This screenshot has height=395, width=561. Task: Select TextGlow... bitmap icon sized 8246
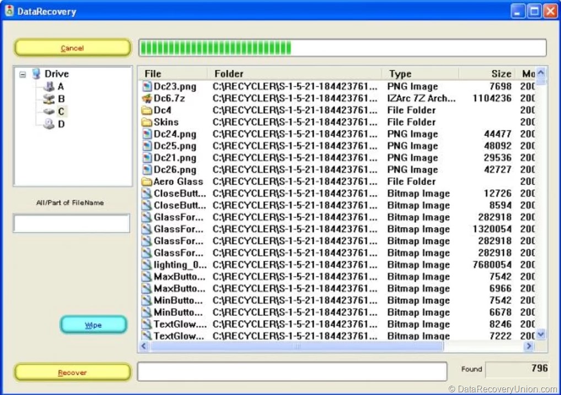click(x=147, y=324)
